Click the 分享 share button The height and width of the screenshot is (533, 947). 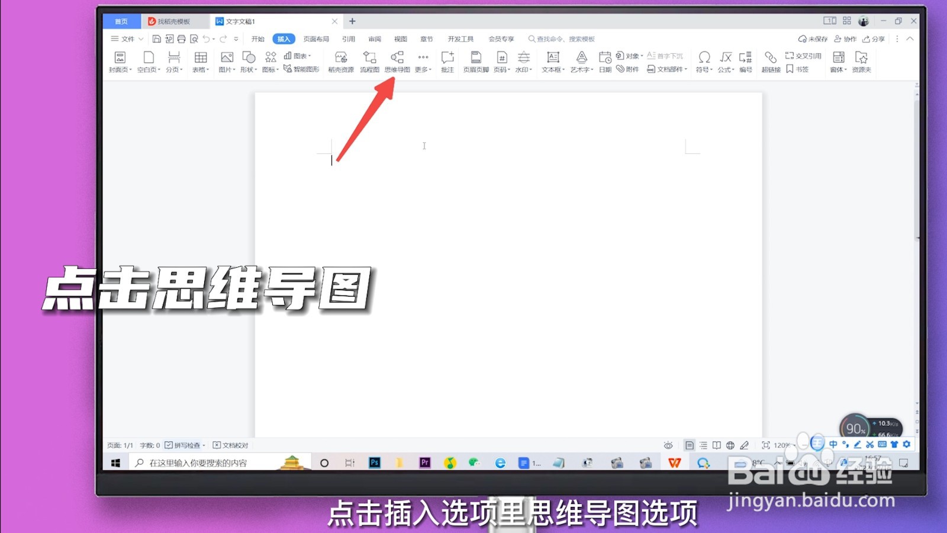(874, 39)
